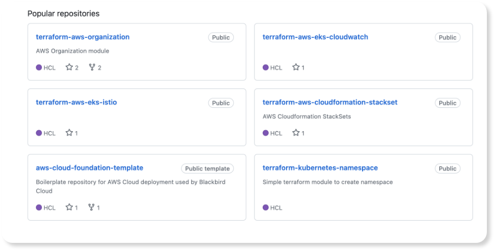495x251 pixels.
Task: Click star icon on terraform-aws-organization card
Action: (x=69, y=67)
